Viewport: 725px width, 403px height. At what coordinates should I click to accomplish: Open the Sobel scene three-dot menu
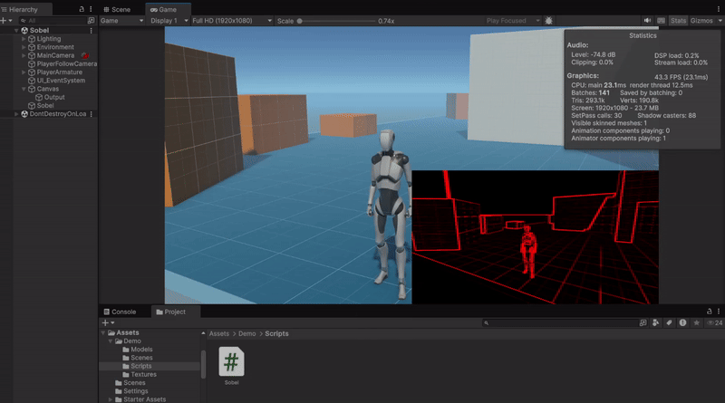(92, 31)
